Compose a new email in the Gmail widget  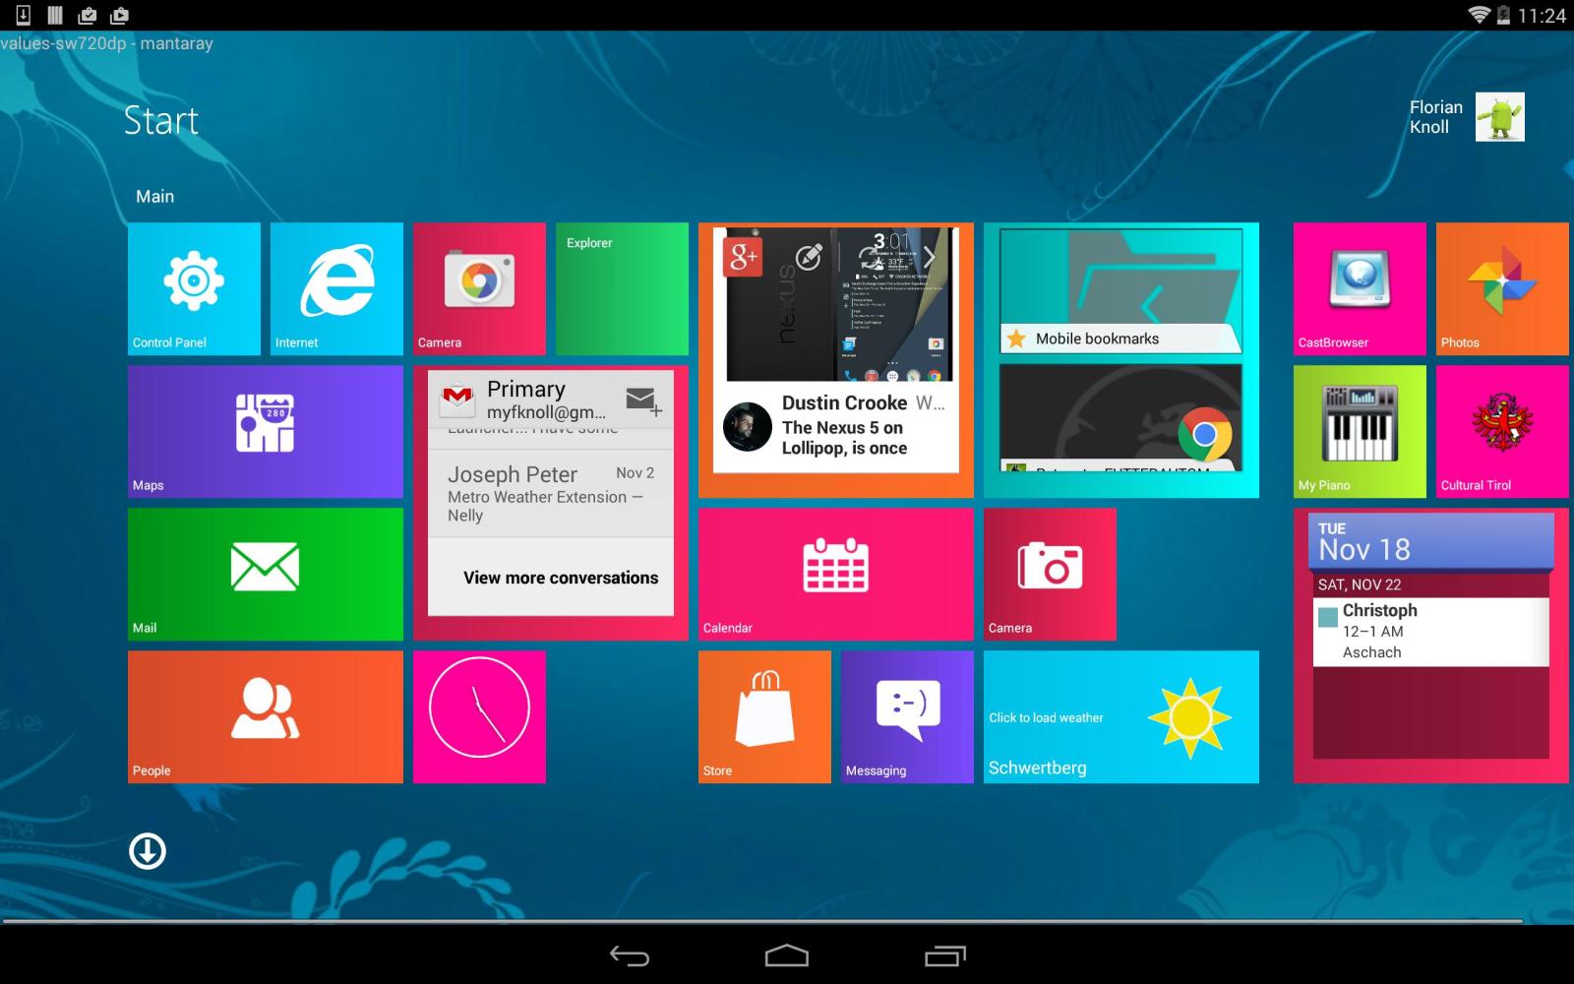coord(640,401)
